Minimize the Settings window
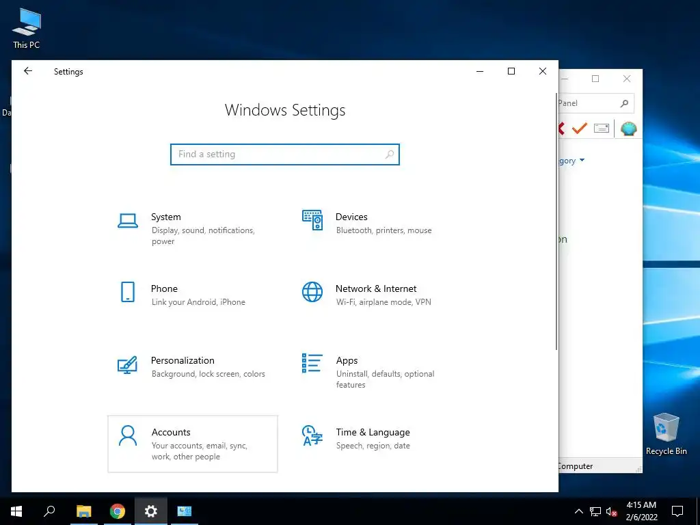 480,71
